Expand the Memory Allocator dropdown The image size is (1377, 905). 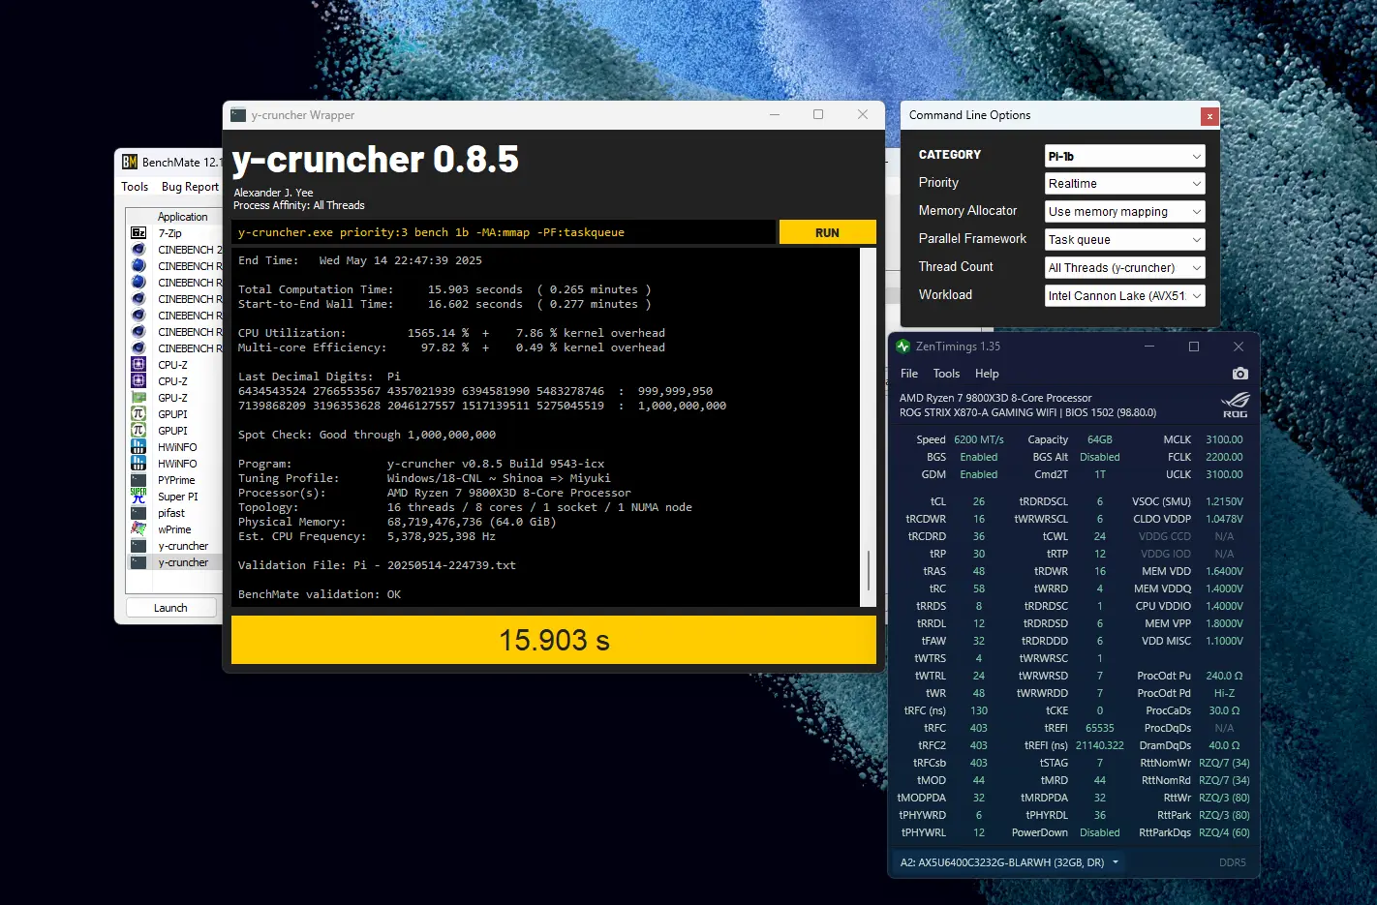point(1125,212)
